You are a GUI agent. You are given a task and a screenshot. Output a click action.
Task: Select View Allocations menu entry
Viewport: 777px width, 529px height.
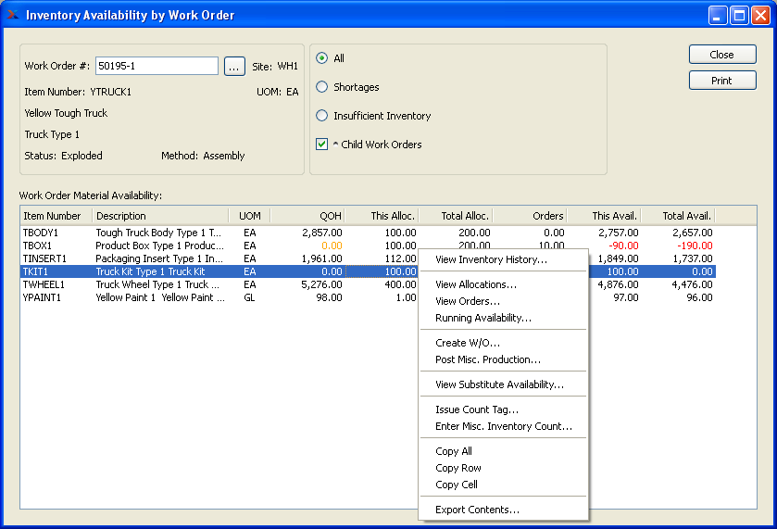(x=476, y=284)
